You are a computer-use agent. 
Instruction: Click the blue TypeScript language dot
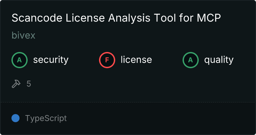pyautogui.click(x=15, y=118)
